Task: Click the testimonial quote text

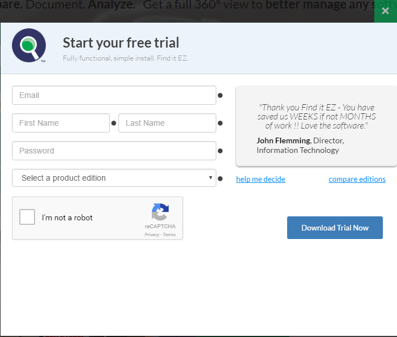Action: point(317,117)
